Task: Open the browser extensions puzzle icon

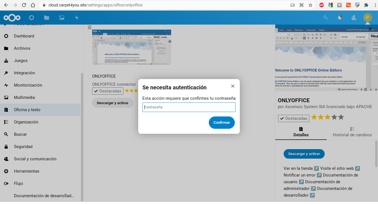Action: (x=366, y=5)
